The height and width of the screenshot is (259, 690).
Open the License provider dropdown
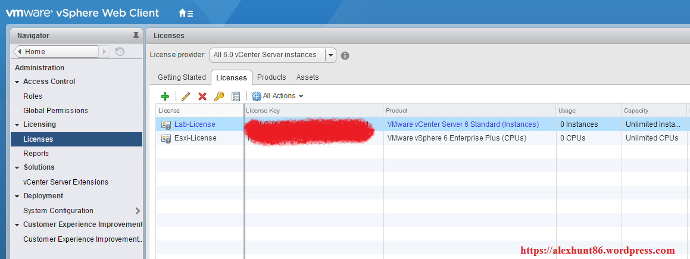tap(330, 55)
